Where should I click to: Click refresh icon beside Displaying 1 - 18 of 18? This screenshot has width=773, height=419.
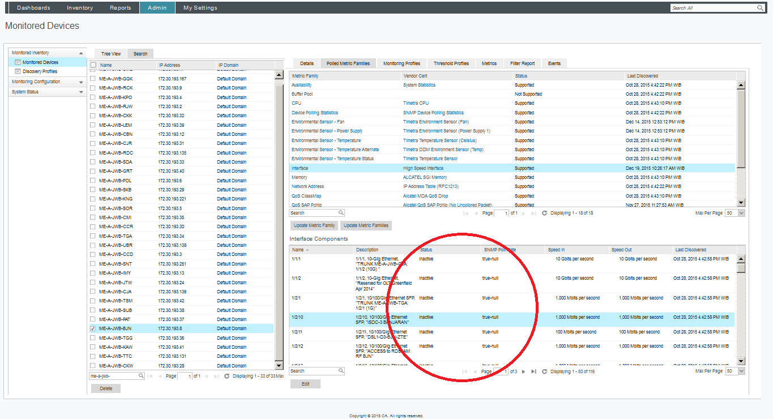click(544, 213)
